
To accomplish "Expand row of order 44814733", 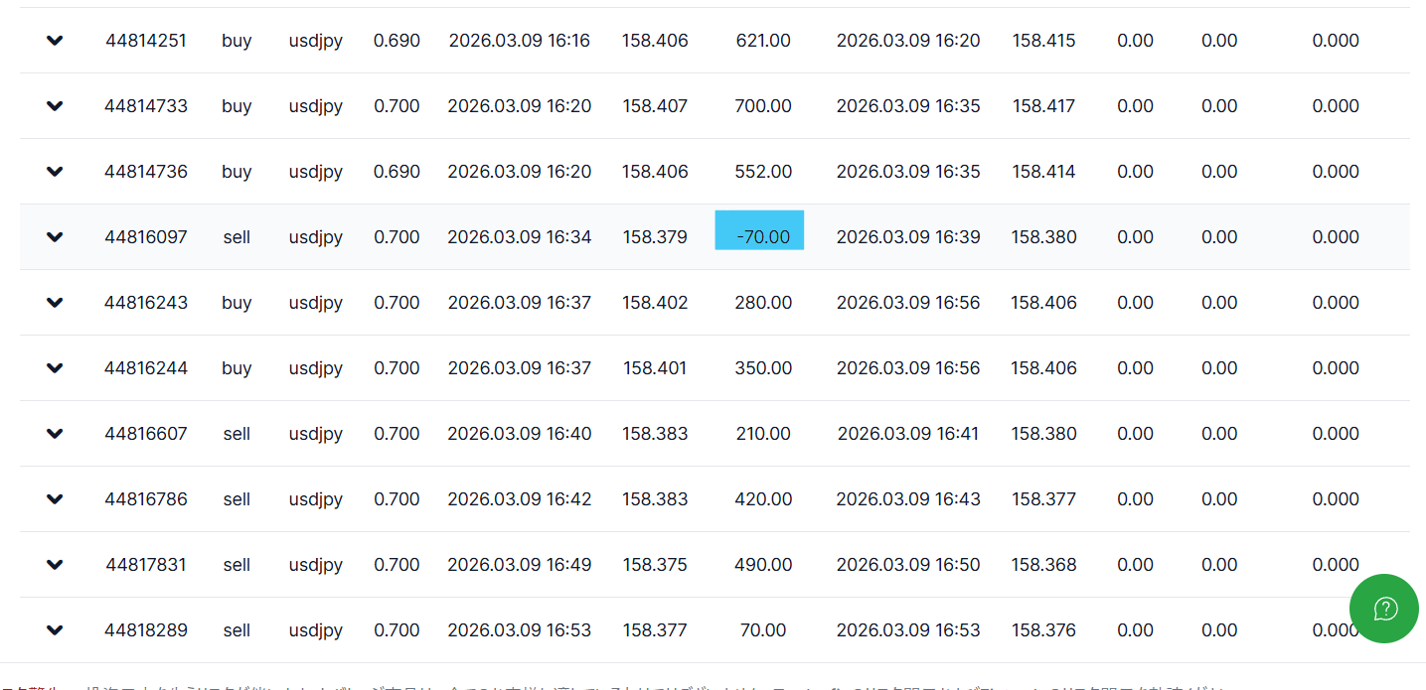I will [x=55, y=106].
